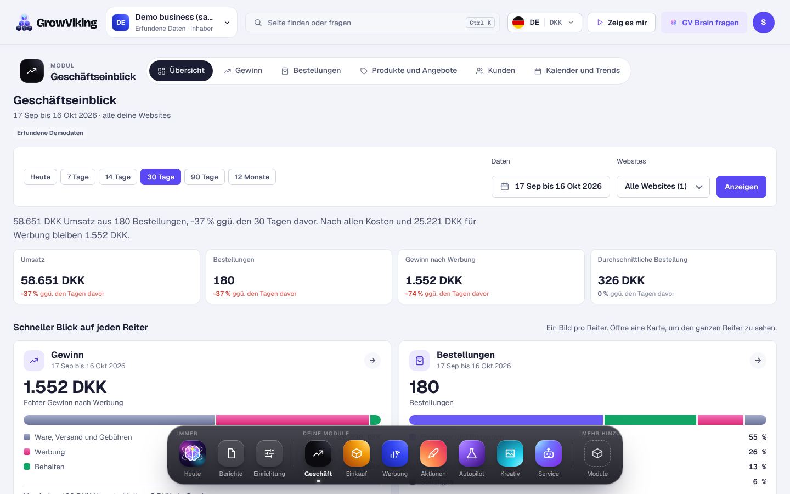Select the 30 Tage range
The image size is (790, 494).
(161, 177)
